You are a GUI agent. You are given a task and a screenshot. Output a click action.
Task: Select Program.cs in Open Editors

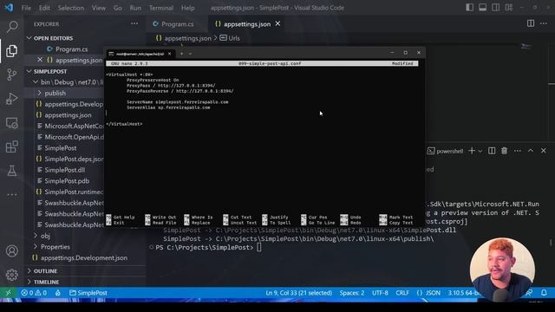[x=71, y=49]
